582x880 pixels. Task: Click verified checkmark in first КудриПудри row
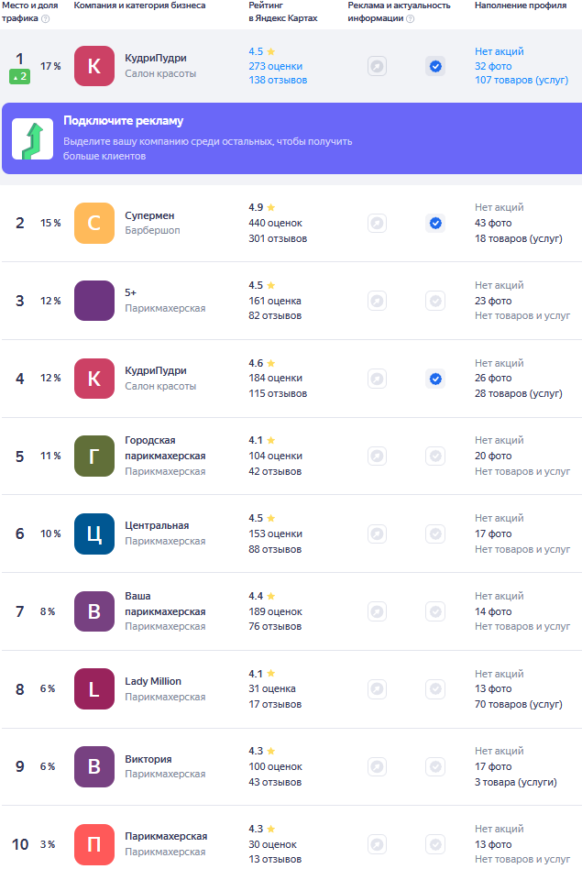coord(435,66)
